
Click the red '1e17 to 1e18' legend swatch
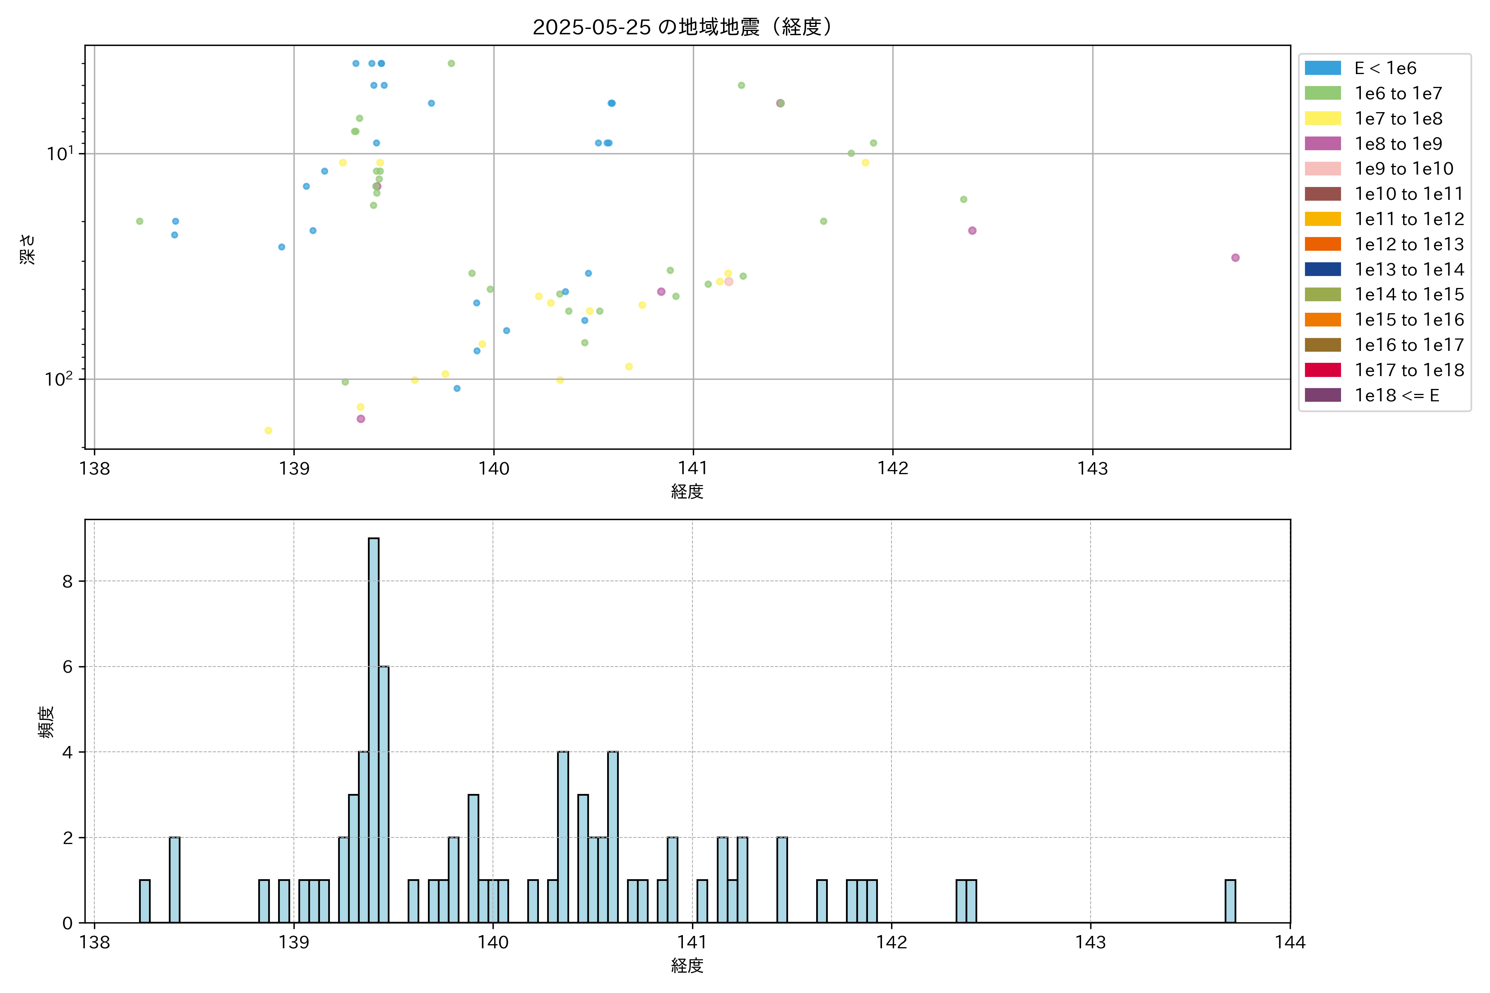(1322, 370)
